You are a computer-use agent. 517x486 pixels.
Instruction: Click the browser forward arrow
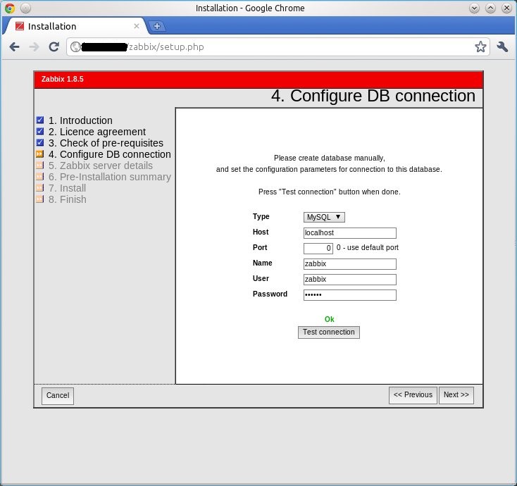(x=34, y=46)
